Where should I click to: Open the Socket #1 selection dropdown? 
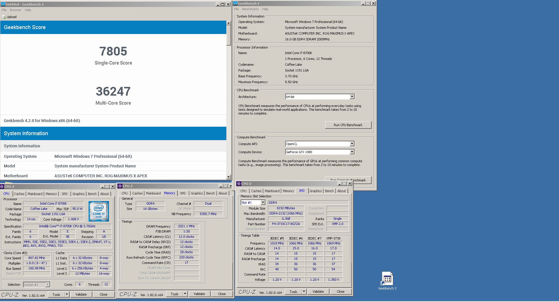click(47, 285)
